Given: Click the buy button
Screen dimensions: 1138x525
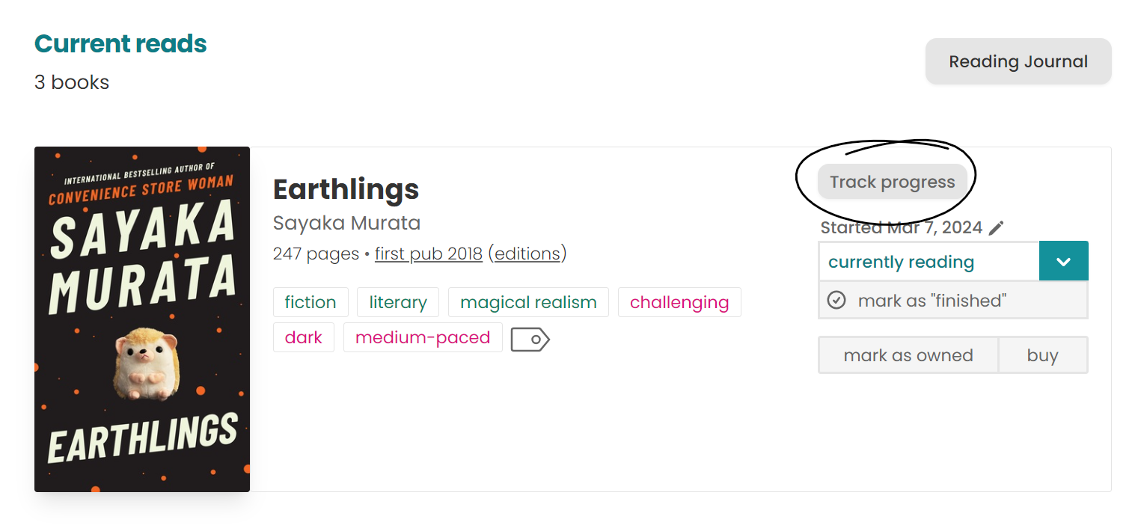Looking at the screenshot, I should coord(1043,355).
